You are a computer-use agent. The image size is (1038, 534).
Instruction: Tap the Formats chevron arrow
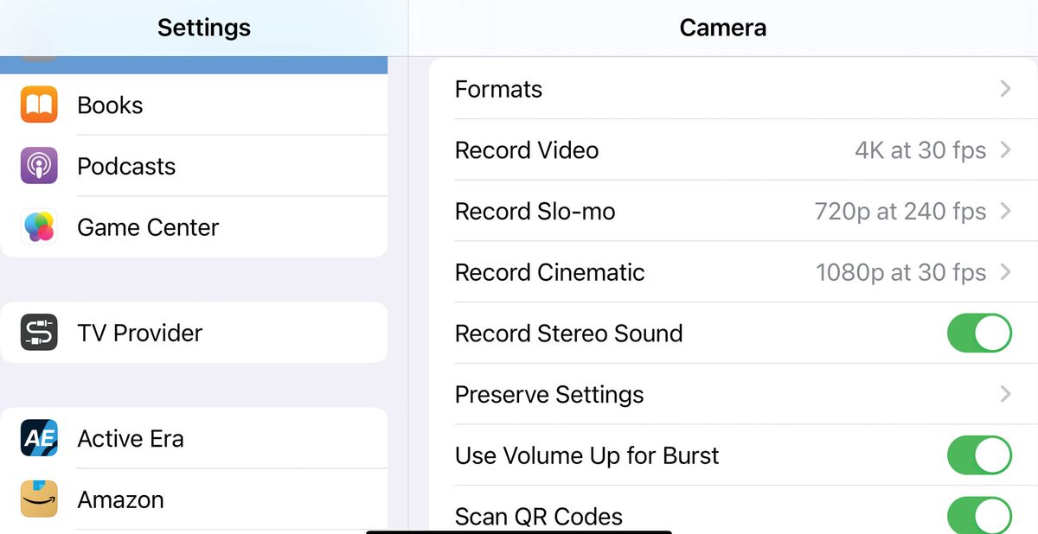(1005, 89)
